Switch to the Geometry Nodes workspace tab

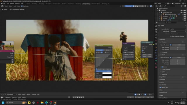96,4
